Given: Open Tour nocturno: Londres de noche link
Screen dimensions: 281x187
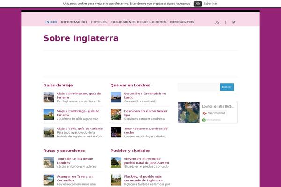Looking at the screenshot, I should [146, 130].
